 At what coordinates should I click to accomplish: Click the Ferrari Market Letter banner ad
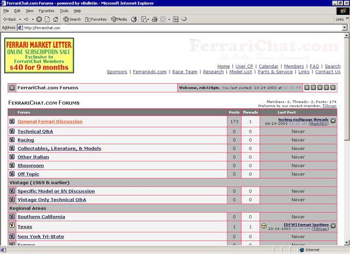tap(39, 55)
